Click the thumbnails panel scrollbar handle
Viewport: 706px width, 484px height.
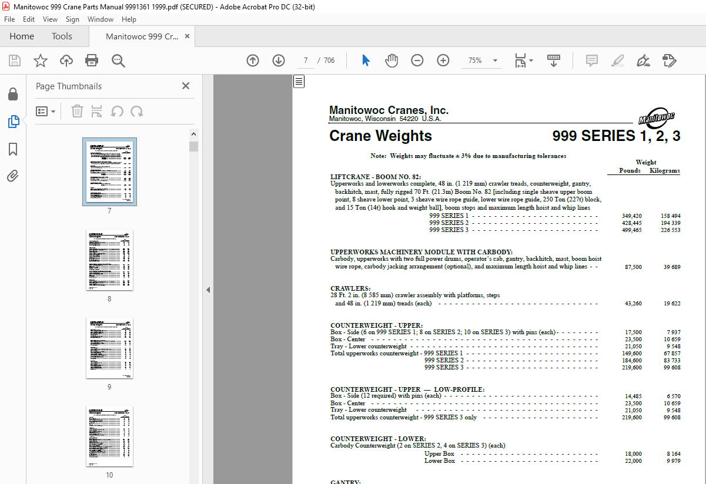pos(193,146)
